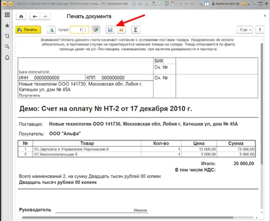The height and width of the screenshot is (221, 270).
Task: Click the БИК cell in bank table
Action: tap(164, 61)
